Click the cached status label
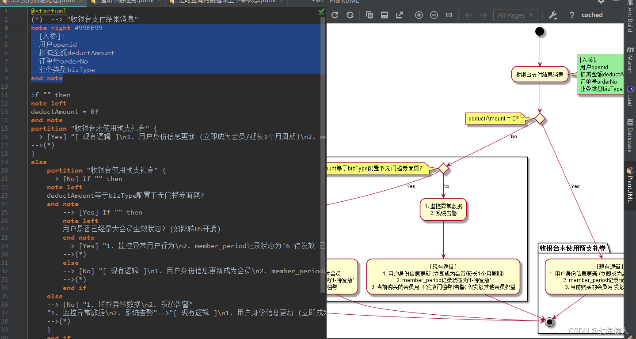The image size is (636, 339). [591, 15]
